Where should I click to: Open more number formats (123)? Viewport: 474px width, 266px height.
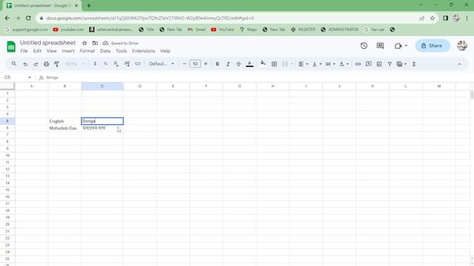click(138, 64)
